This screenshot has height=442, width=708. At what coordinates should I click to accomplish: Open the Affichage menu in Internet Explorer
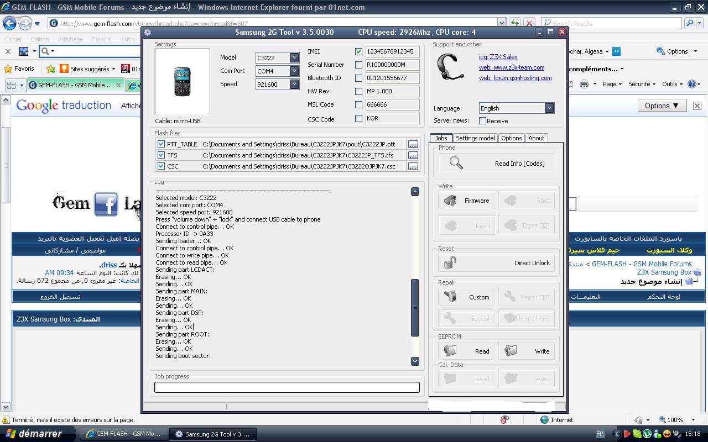click(70, 39)
